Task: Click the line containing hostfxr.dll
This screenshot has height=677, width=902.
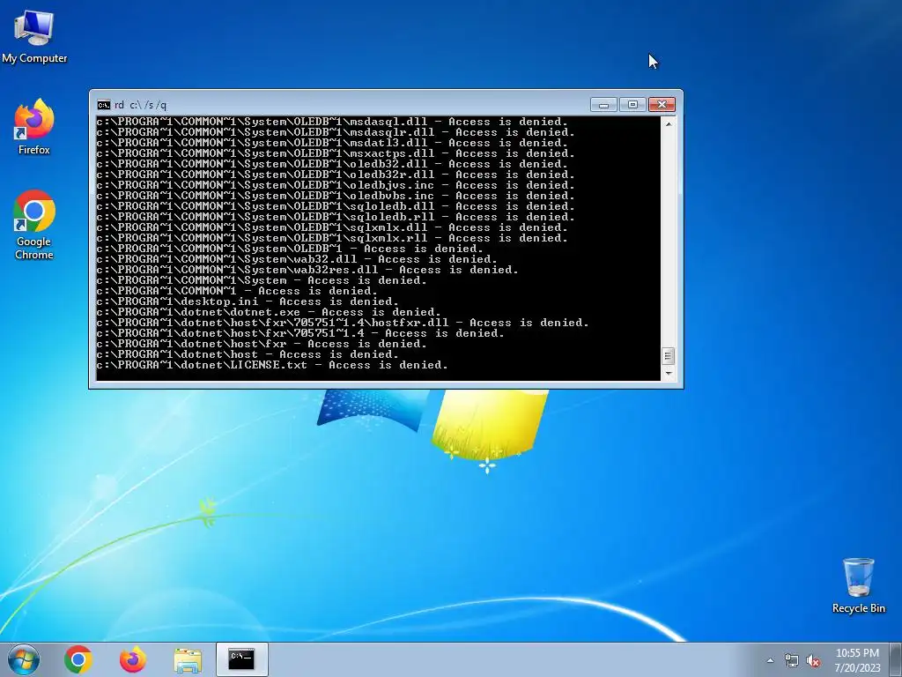Action: [x=343, y=323]
